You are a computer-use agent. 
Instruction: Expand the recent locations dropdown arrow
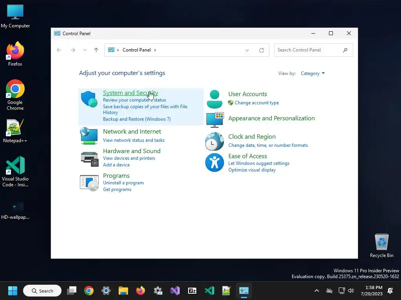(x=85, y=50)
